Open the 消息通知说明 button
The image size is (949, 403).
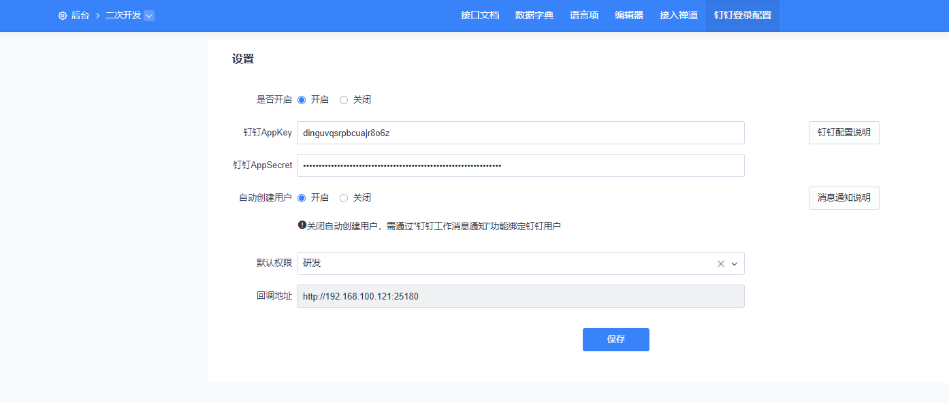pos(844,198)
